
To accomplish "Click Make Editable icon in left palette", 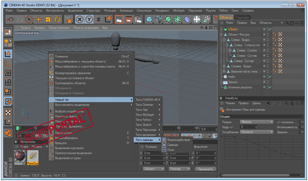I will 8,42.
